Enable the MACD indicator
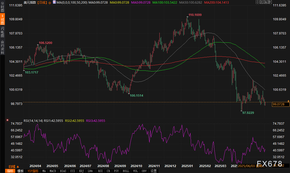 tap(53, 171)
